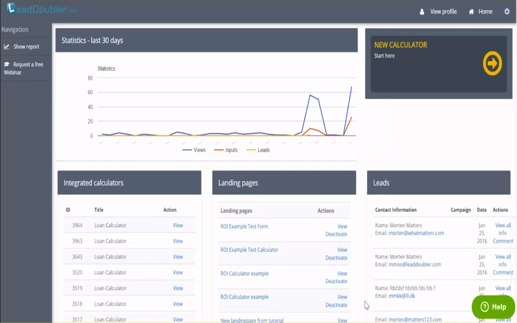View all info for morten@whatmatters.com lead
The height and width of the screenshot is (323, 517).
pyautogui.click(x=503, y=229)
